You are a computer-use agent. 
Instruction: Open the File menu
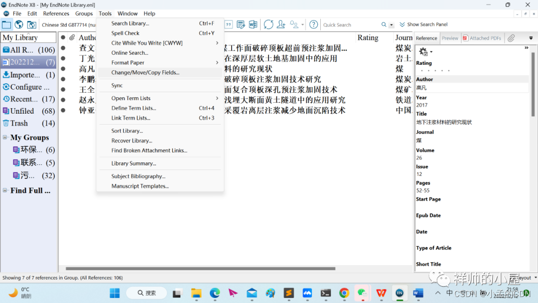pos(17,13)
